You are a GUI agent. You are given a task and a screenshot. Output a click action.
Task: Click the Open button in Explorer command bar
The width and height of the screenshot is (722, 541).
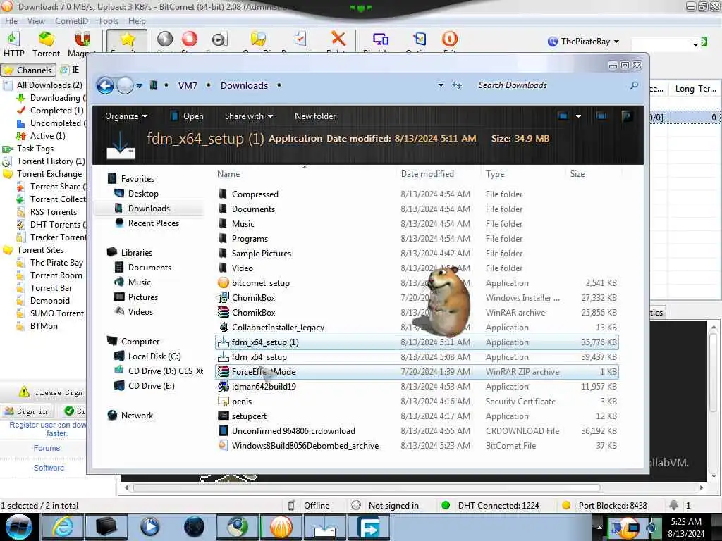point(188,116)
